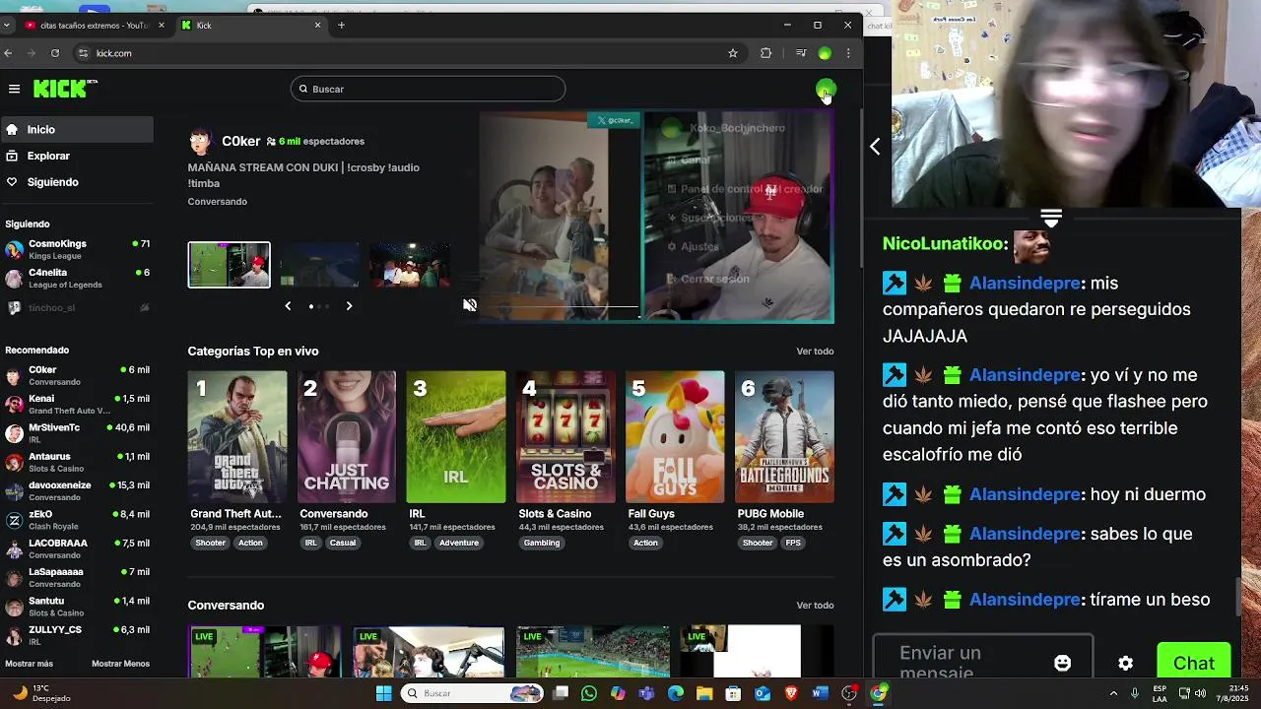Click the Adventure tag under IRL
The image size is (1261, 709).
point(459,543)
